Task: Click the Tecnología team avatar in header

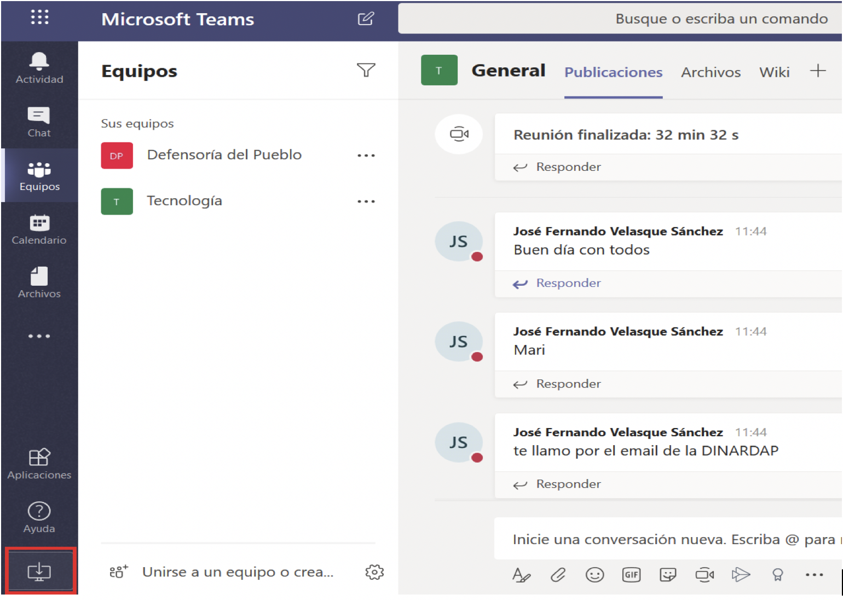Action: (439, 70)
